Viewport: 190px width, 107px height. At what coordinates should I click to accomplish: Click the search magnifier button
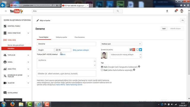pyautogui.click(x=118, y=11)
